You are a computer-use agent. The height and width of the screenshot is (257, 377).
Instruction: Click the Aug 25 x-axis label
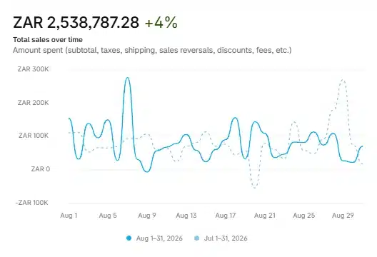coord(304,216)
